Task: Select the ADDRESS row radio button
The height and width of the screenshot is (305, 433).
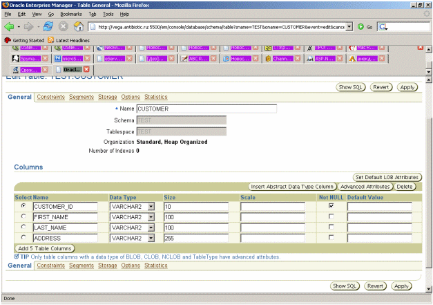Action: coord(23,237)
